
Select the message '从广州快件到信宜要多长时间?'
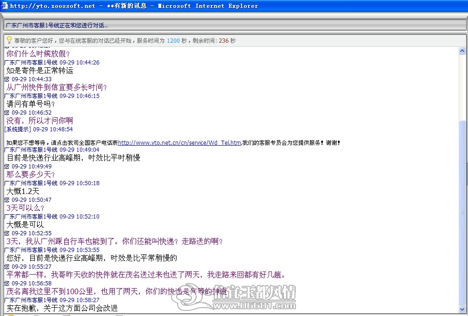pyautogui.click(x=57, y=87)
